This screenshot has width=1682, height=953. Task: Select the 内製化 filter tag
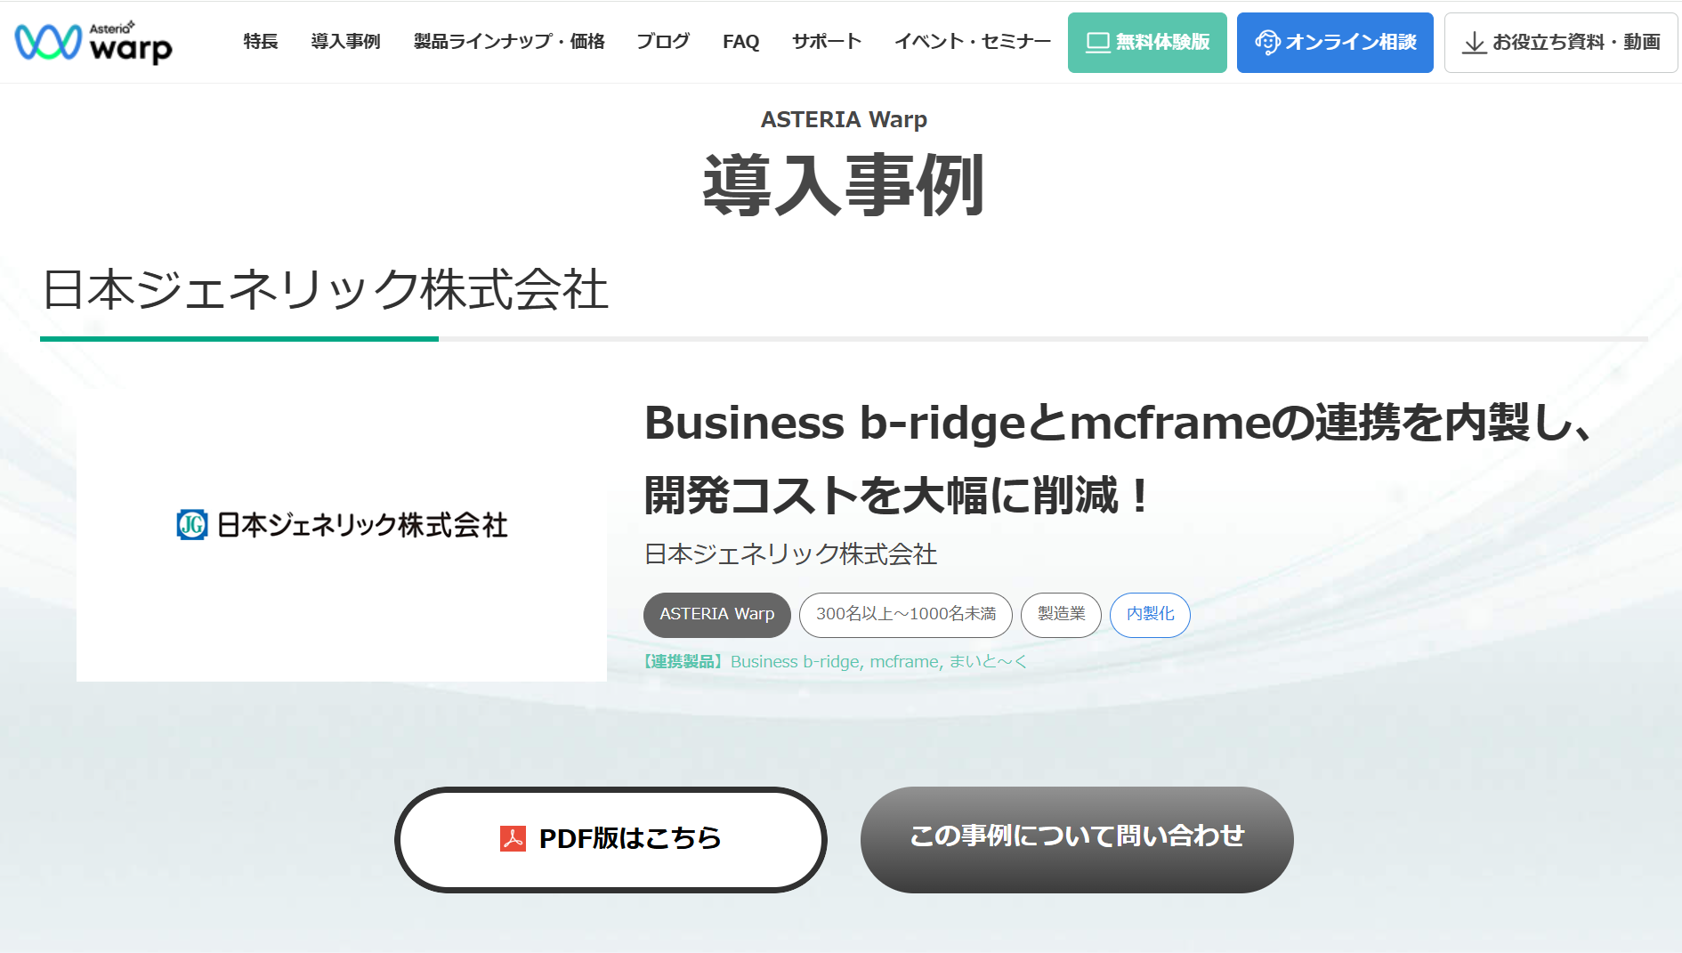1149,615
